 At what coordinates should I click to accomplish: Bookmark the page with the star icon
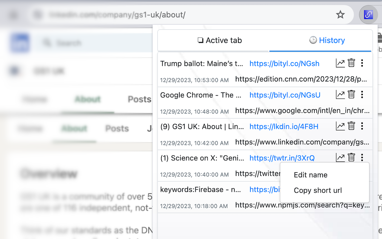340,14
